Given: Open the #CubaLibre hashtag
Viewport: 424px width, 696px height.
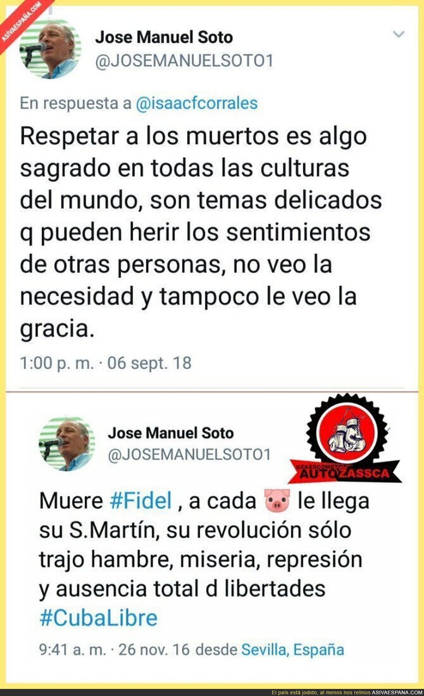Looking at the screenshot, I should 99,618.
